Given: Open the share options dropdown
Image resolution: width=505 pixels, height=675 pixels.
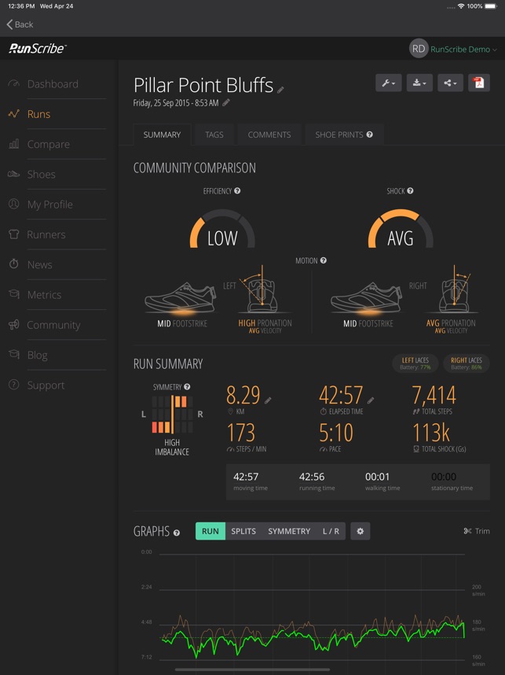Looking at the screenshot, I should [451, 83].
